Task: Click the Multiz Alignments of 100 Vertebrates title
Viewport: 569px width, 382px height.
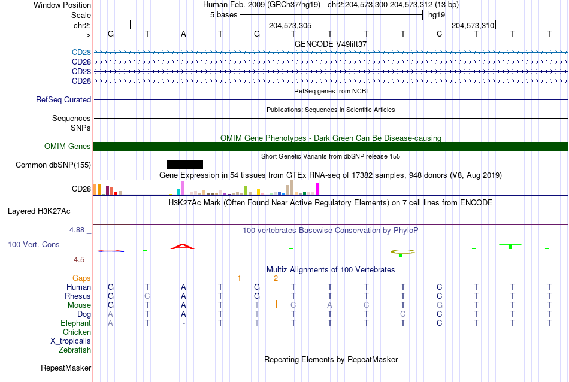Action: tap(331, 269)
